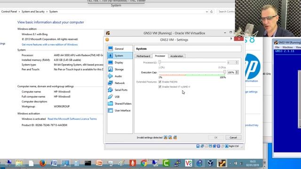Open green Camtasia icon in taskbar

166,163
